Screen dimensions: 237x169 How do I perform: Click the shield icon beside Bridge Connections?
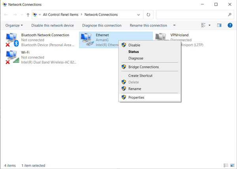pos(124,67)
